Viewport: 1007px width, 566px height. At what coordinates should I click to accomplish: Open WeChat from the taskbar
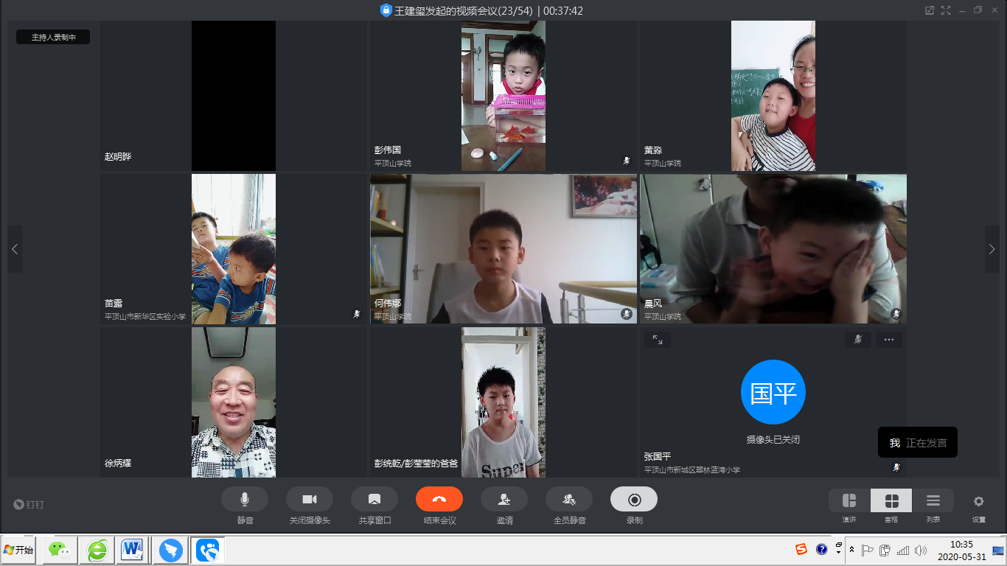coord(60,550)
